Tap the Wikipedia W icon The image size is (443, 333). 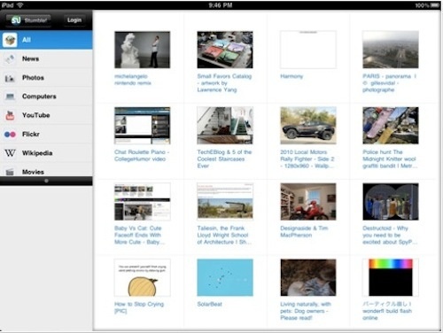(x=10, y=153)
